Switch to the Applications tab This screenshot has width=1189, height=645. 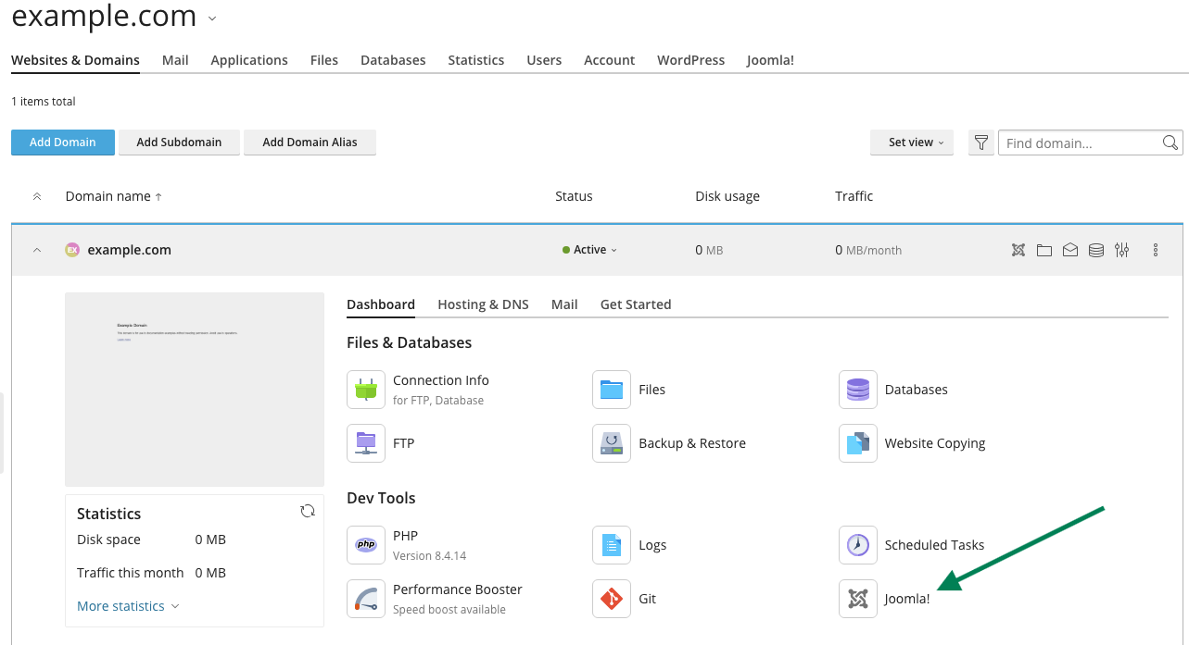pos(249,60)
